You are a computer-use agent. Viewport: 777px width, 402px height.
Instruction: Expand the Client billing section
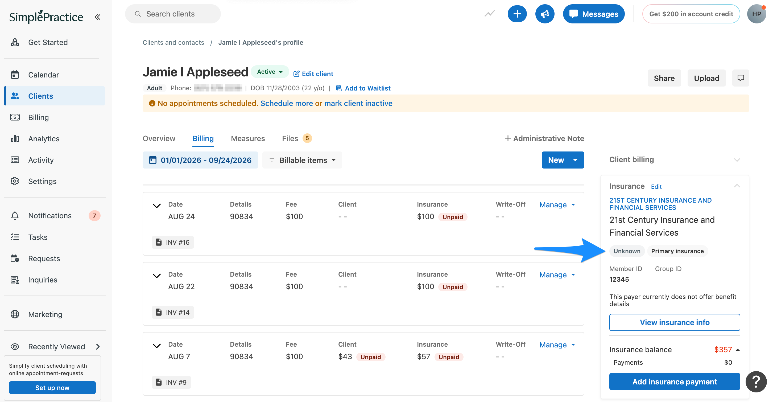click(x=737, y=160)
